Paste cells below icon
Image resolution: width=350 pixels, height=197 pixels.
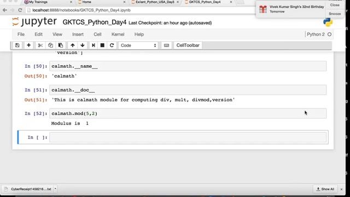click(61, 45)
